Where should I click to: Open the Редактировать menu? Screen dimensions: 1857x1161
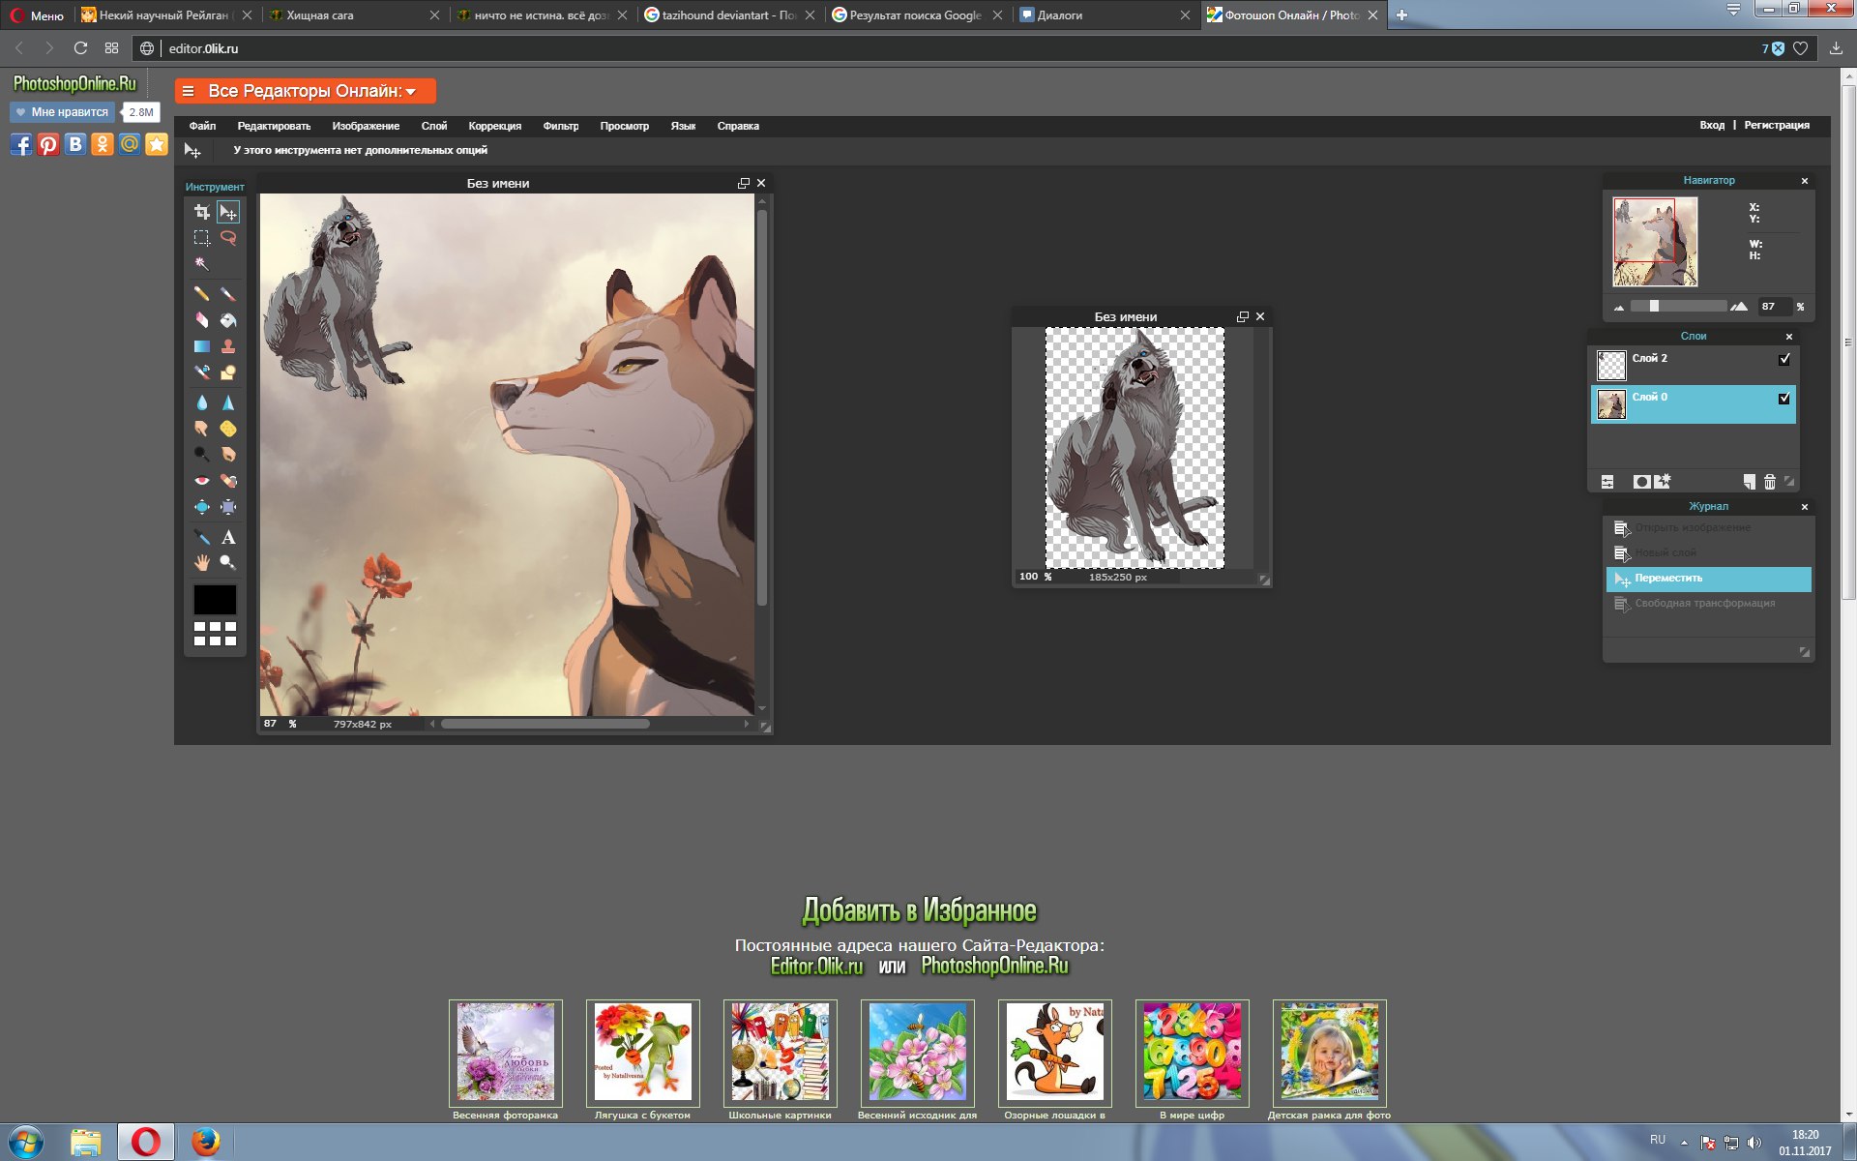(274, 126)
